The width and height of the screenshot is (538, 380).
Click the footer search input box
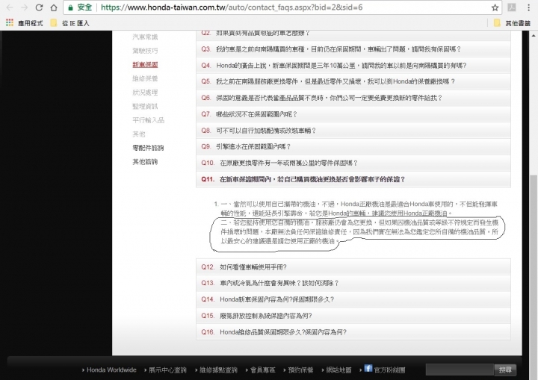(460, 370)
